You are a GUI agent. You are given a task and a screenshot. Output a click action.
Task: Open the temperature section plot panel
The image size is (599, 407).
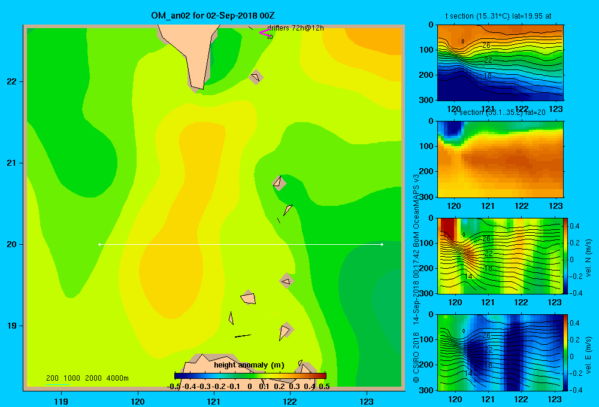click(500, 63)
